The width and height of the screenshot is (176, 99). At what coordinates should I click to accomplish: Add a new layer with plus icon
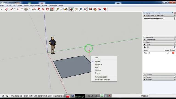(145, 48)
